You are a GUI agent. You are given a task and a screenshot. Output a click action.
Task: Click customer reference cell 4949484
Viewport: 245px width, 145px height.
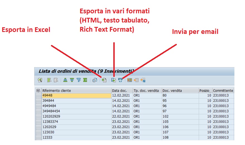point(76,106)
